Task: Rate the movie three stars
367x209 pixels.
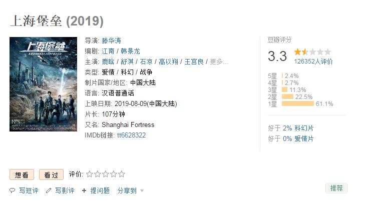Action: click(105, 174)
